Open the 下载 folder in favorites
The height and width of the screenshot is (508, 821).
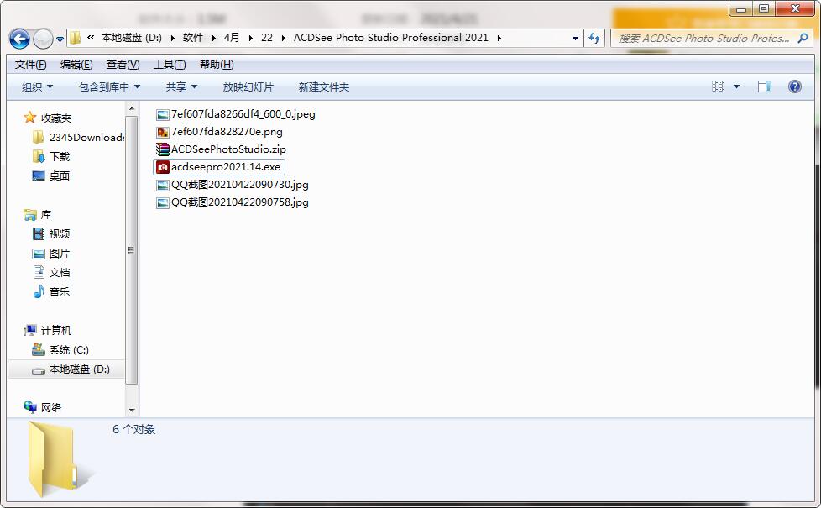point(51,156)
